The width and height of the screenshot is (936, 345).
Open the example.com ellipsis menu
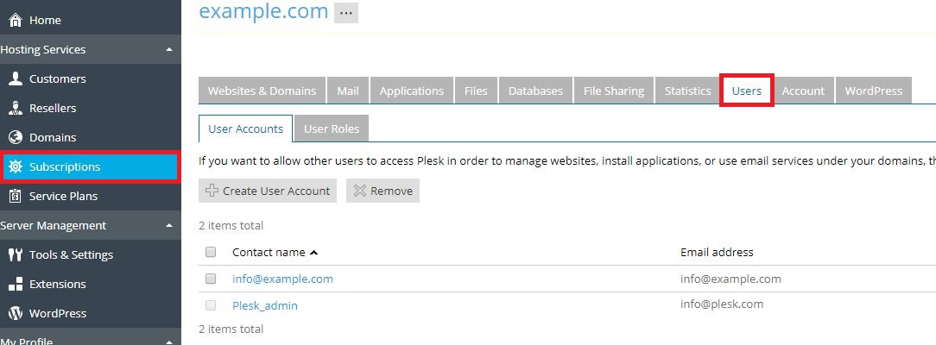click(x=345, y=13)
